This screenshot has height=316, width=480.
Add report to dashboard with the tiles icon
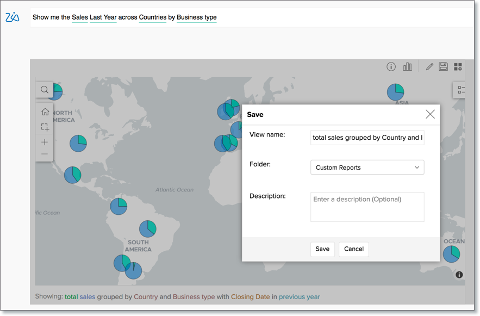[457, 66]
